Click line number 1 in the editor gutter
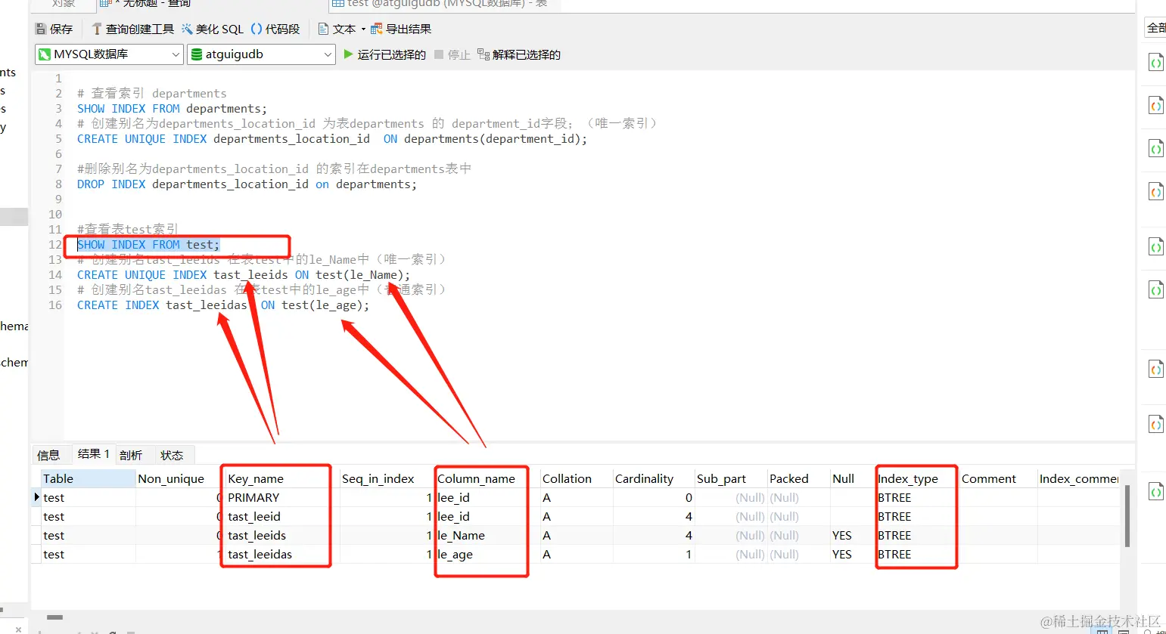 [58, 79]
